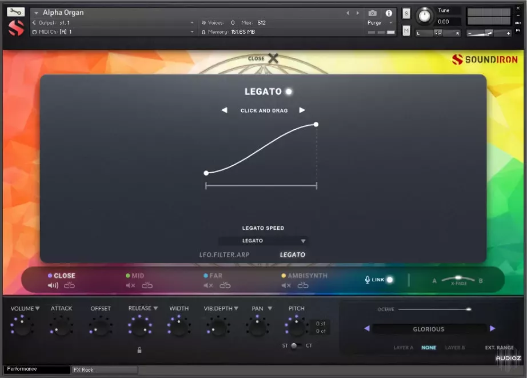Open the MIDI Ch dropdown
The height and width of the screenshot is (378, 527).
[113, 31]
